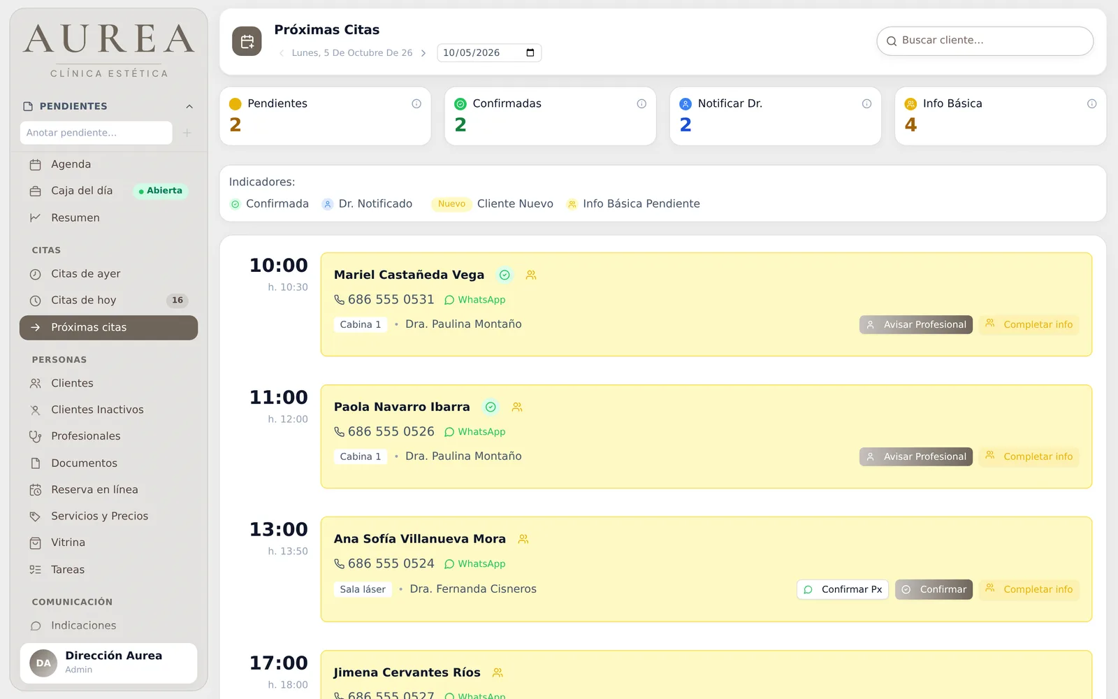The image size is (1118, 699).
Task: Open WhatsApp for Ana Sofía Villanueva Mora
Action: pyautogui.click(x=475, y=564)
